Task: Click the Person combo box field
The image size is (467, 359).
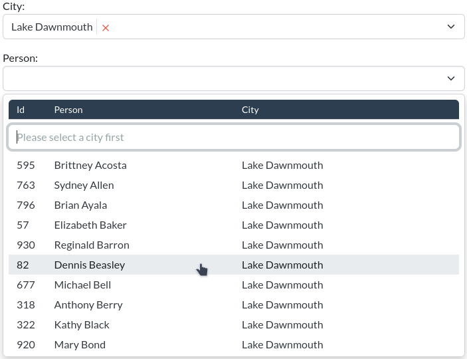Action: coord(226,78)
